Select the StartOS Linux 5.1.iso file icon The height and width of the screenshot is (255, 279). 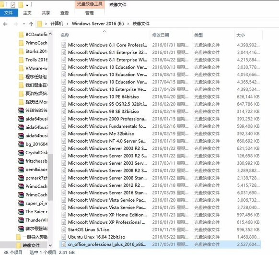click(64, 230)
